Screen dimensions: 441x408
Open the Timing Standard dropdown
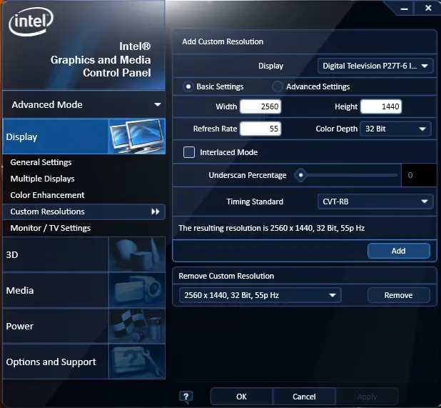[375, 201]
